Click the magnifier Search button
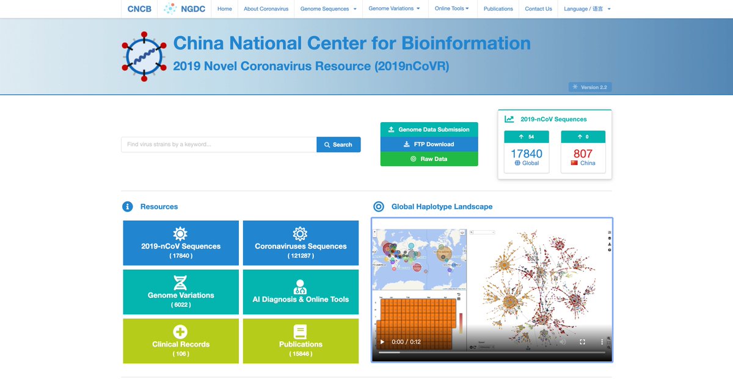733x379 pixels. pyautogui.click(x=338, y=145)
